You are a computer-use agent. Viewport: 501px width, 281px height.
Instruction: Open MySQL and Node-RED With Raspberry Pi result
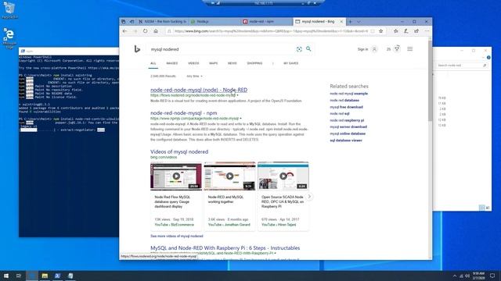click(225, 248)
